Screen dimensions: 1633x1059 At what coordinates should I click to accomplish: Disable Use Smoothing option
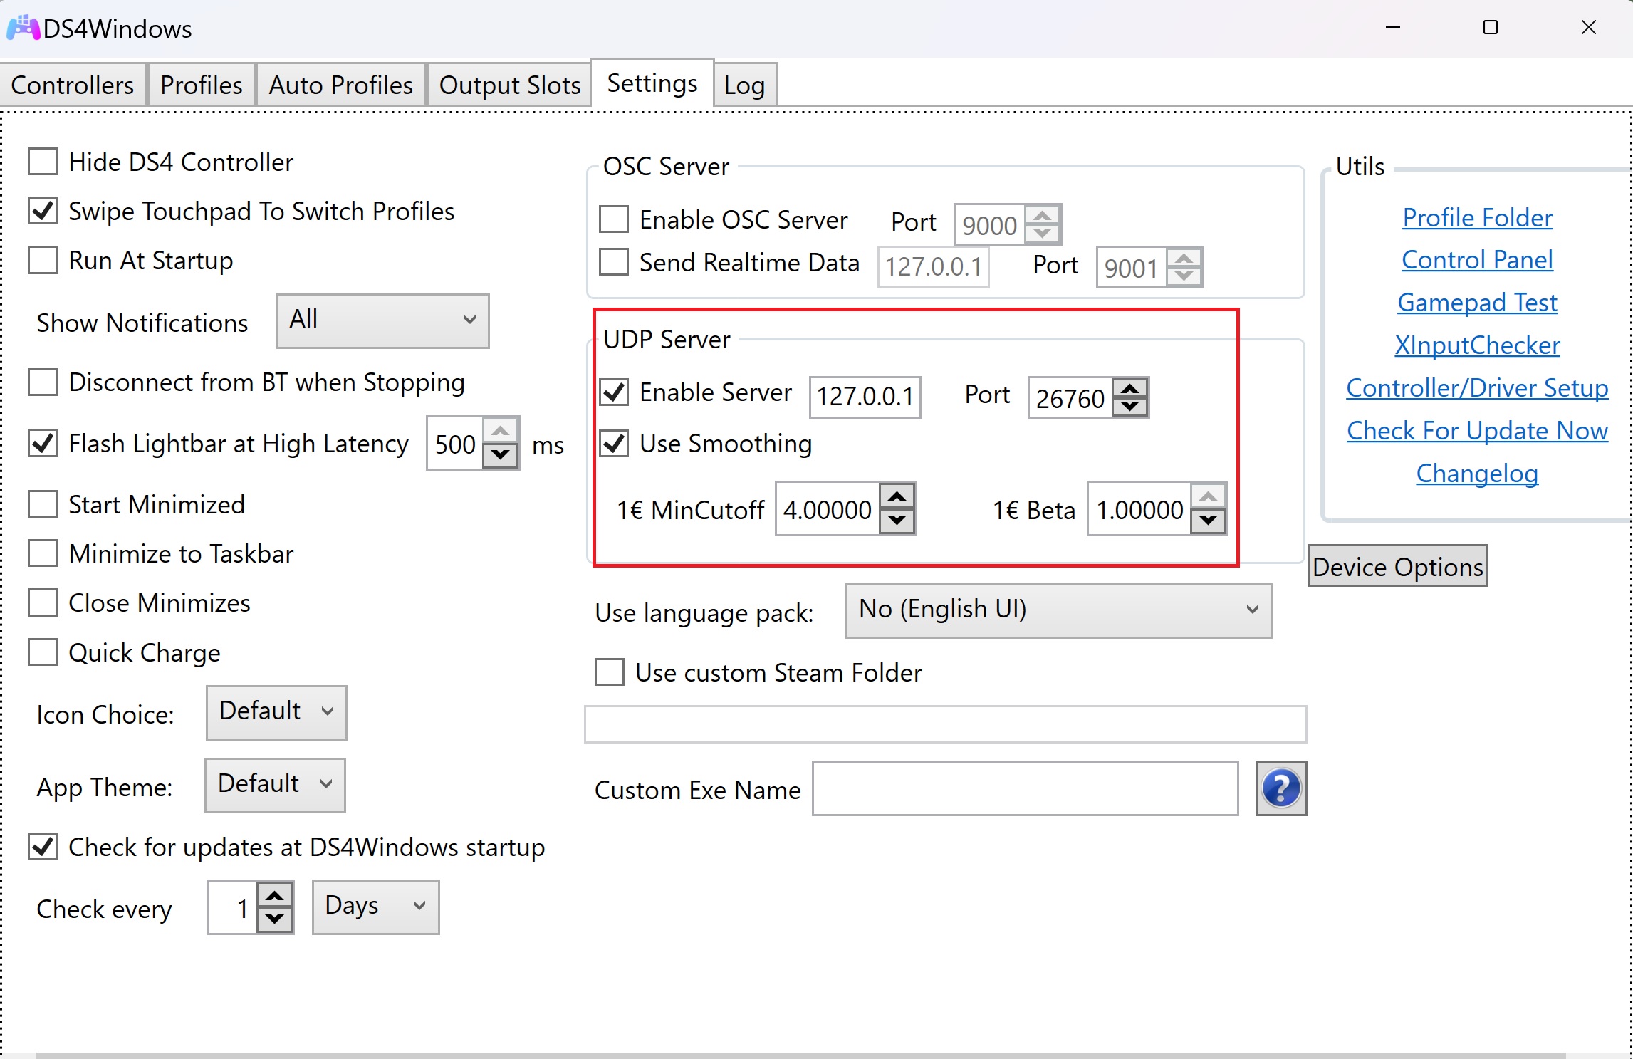point(614,443)
